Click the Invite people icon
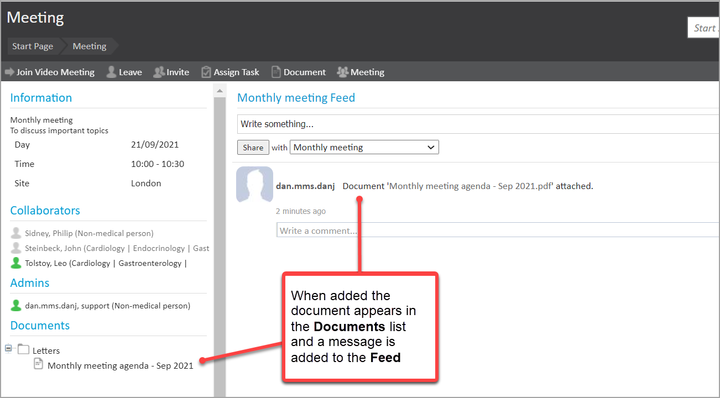The image size is (720, 398). point(159,72)
